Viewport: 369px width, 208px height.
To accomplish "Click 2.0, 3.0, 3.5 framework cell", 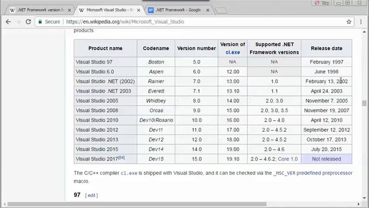I will click(x=274, y=110).
